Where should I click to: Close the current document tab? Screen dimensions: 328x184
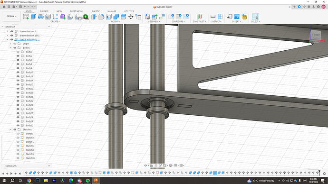[x=289, y=7]
